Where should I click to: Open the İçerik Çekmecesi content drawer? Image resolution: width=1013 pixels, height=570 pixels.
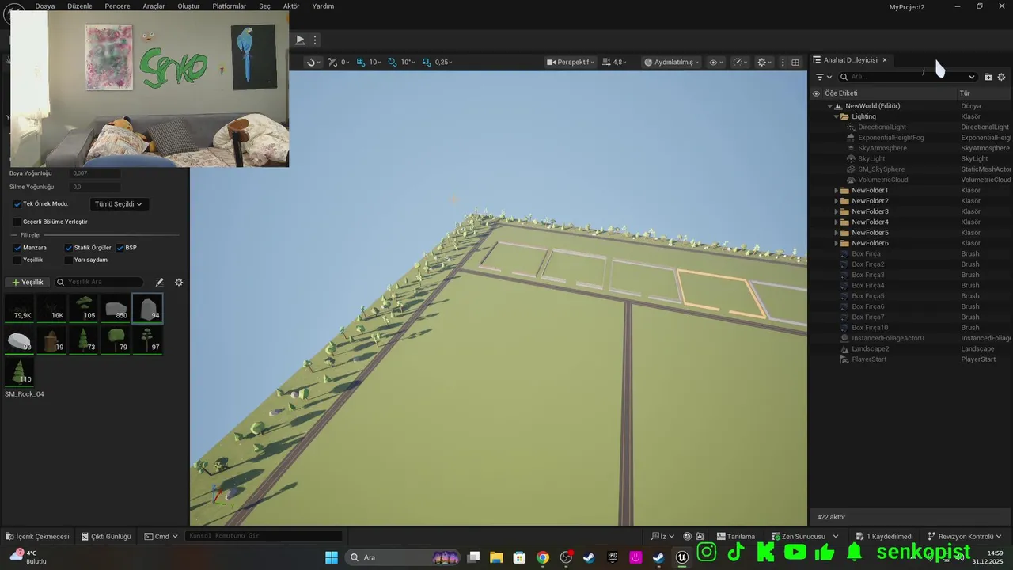37,536
